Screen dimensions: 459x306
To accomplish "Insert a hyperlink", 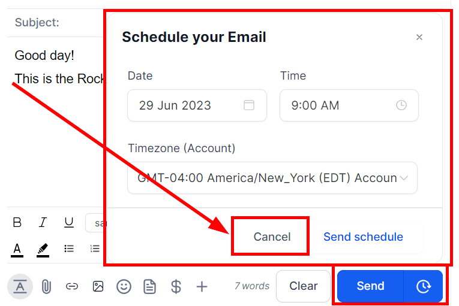I will pyautogui.click(x=72, y=286).
